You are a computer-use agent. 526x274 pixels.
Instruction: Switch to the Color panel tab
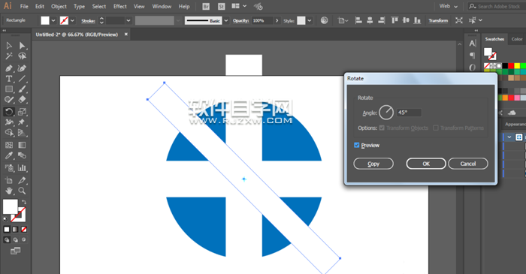point(517,39)
